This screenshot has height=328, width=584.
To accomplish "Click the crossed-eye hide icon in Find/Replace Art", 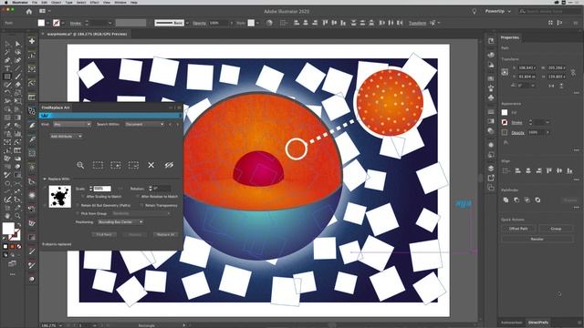I will [169, 165].
